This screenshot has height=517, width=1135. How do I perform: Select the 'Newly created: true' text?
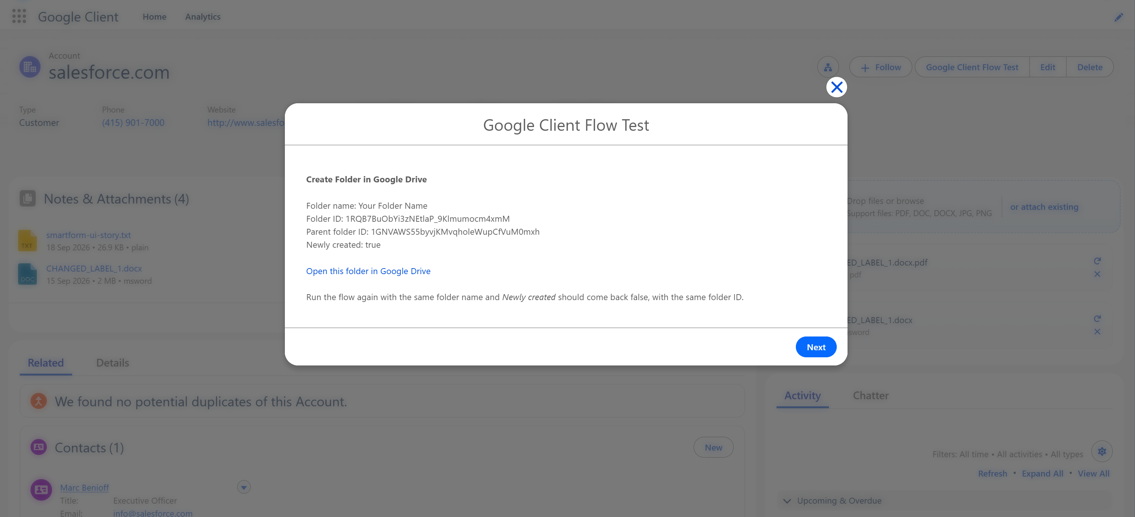tap(343, 245)
